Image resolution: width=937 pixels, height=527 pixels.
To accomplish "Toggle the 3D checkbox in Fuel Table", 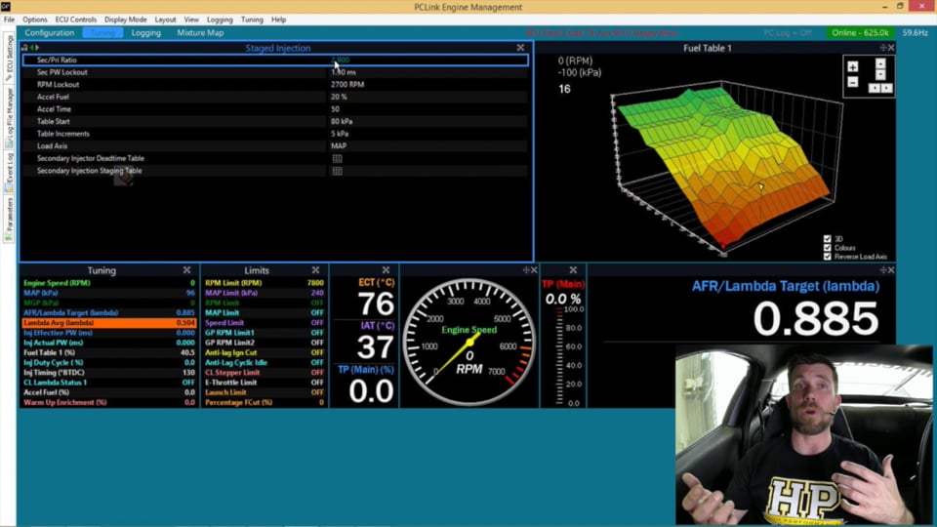I will (x=828, y=239).
